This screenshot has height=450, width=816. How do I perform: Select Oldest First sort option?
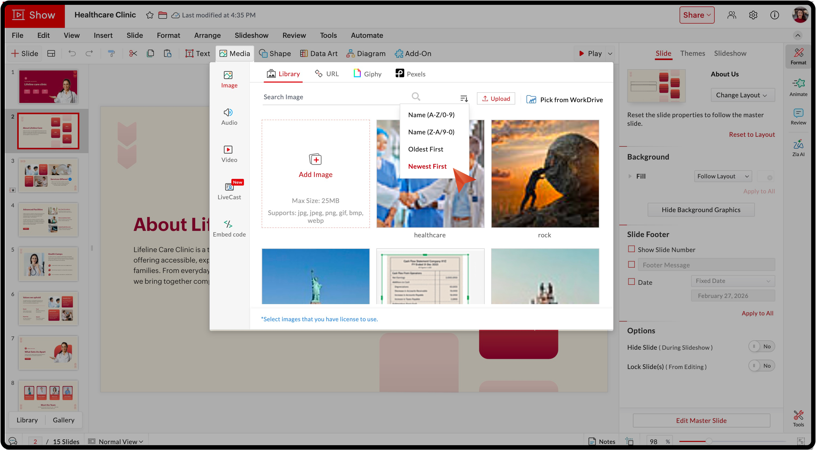(x=425, y=149)
